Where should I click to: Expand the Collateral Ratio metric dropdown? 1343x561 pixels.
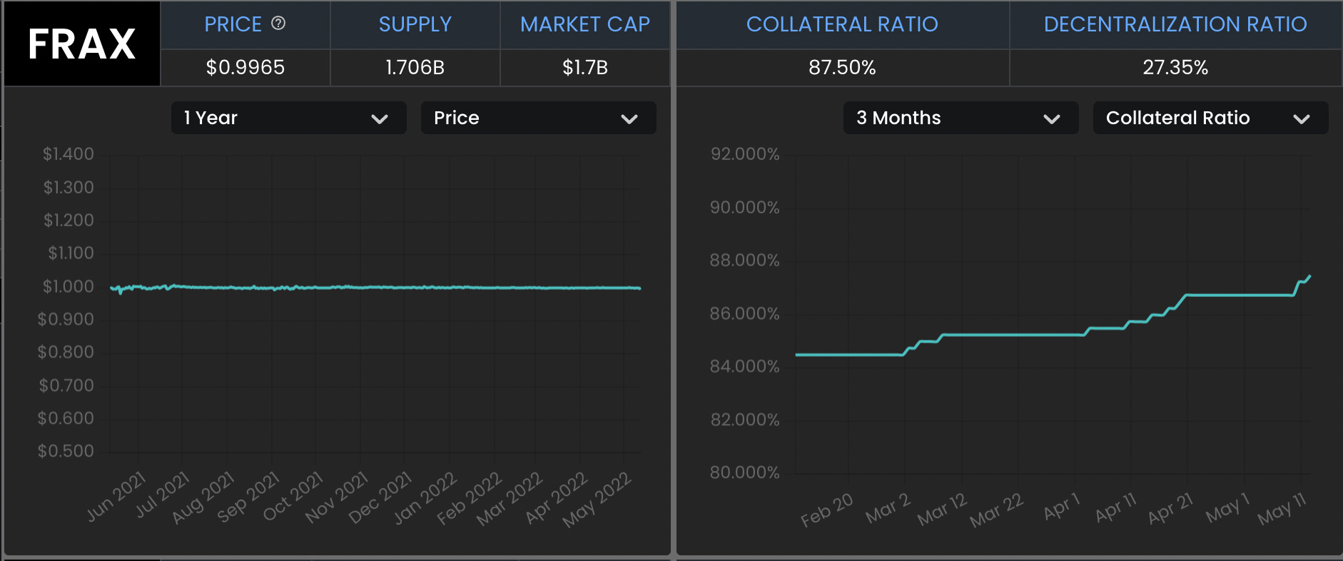(x=1210, y=118)
